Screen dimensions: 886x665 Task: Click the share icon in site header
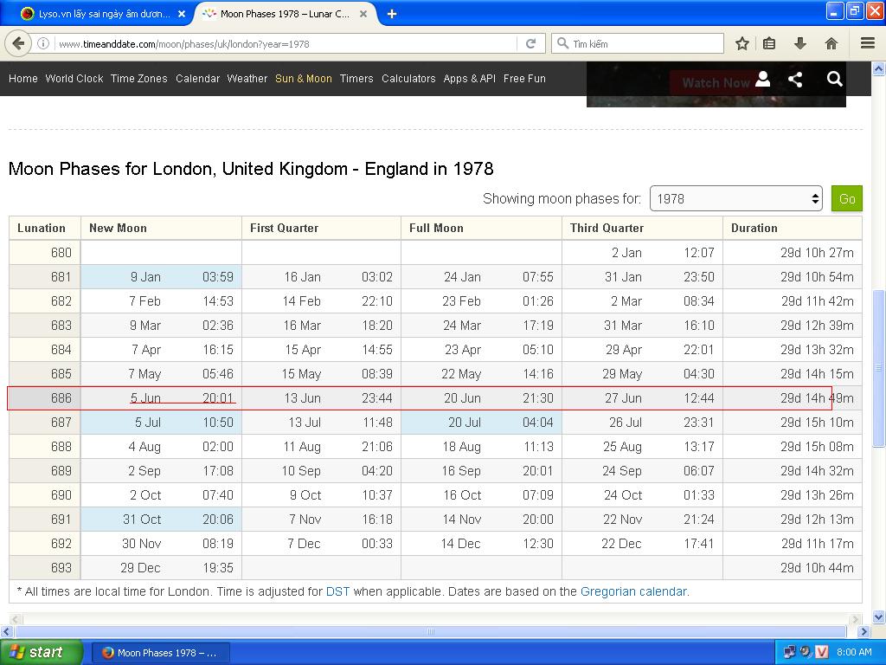coord(795,79)
